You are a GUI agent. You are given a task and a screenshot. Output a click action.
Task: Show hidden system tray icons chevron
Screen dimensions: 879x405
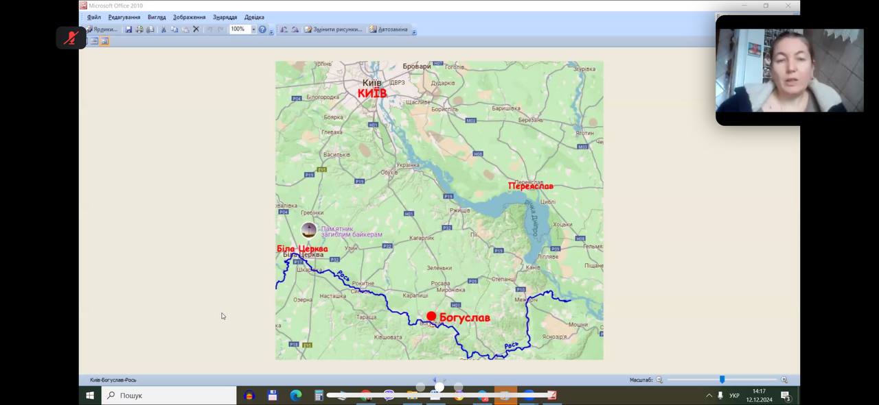click(x=709, y=395)
